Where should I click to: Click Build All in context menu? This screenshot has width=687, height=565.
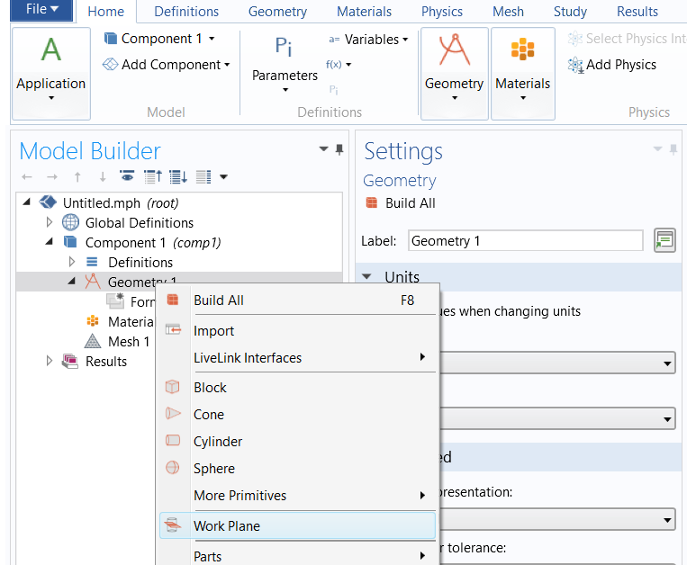(298, 300)
